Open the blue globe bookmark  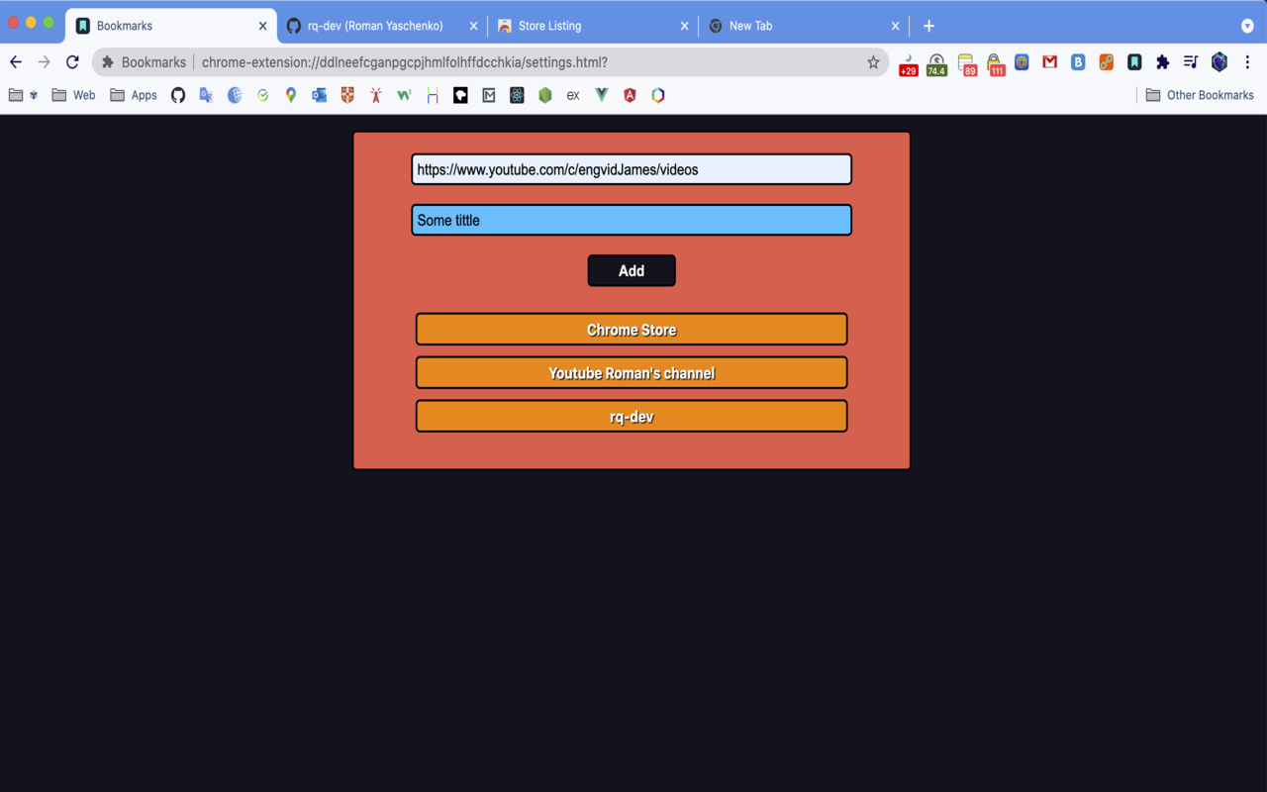[235, 95]
